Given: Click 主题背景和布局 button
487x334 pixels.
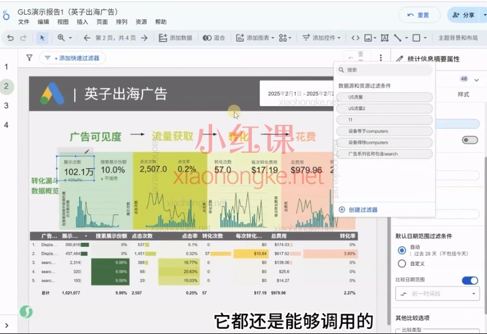Looking at the screenshot, I should click(458, 38).
